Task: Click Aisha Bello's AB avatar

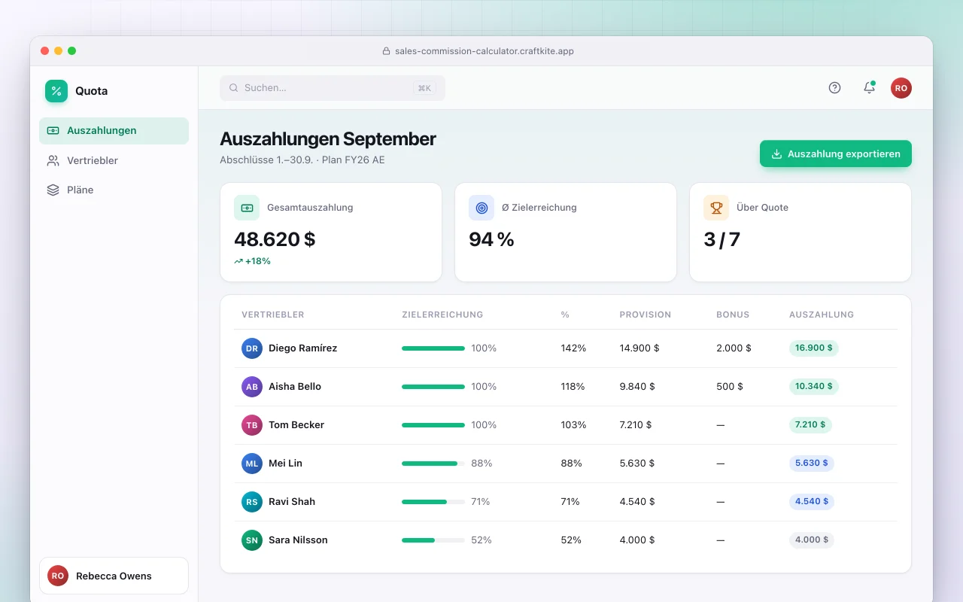Action: [252, 387]
